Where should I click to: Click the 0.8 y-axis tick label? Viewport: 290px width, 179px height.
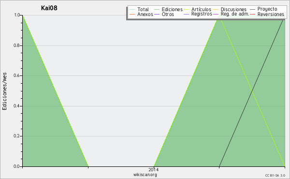click(x=16, y=45)
